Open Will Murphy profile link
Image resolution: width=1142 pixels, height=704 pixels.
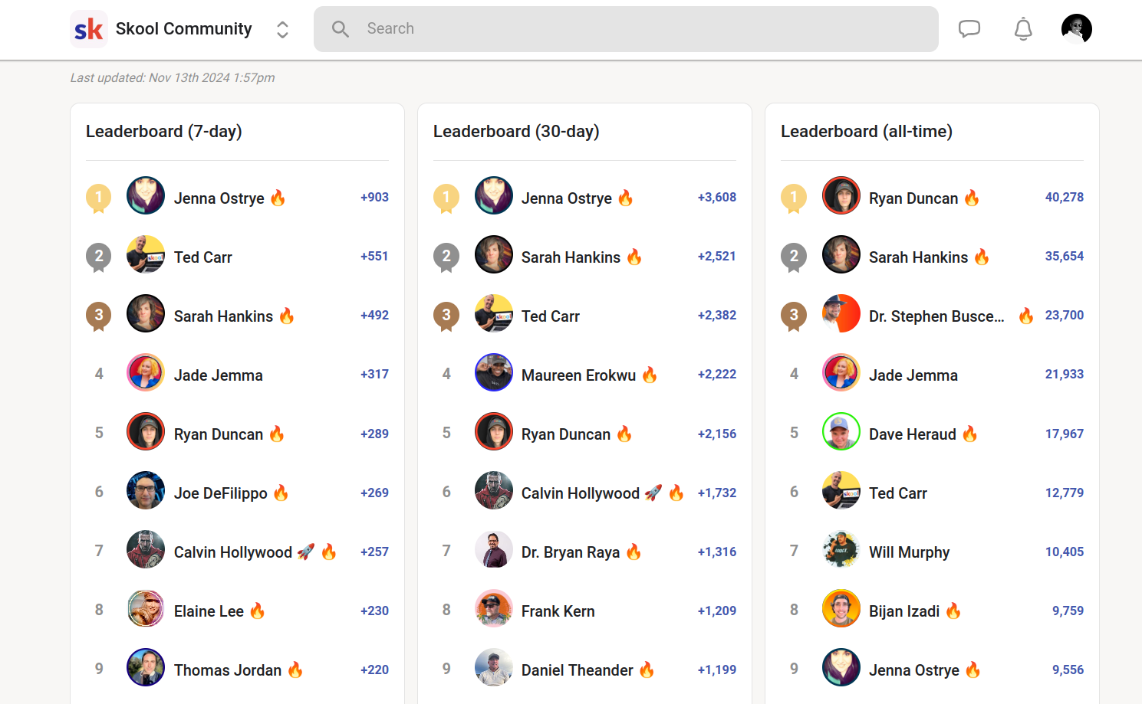click(910, 552)
